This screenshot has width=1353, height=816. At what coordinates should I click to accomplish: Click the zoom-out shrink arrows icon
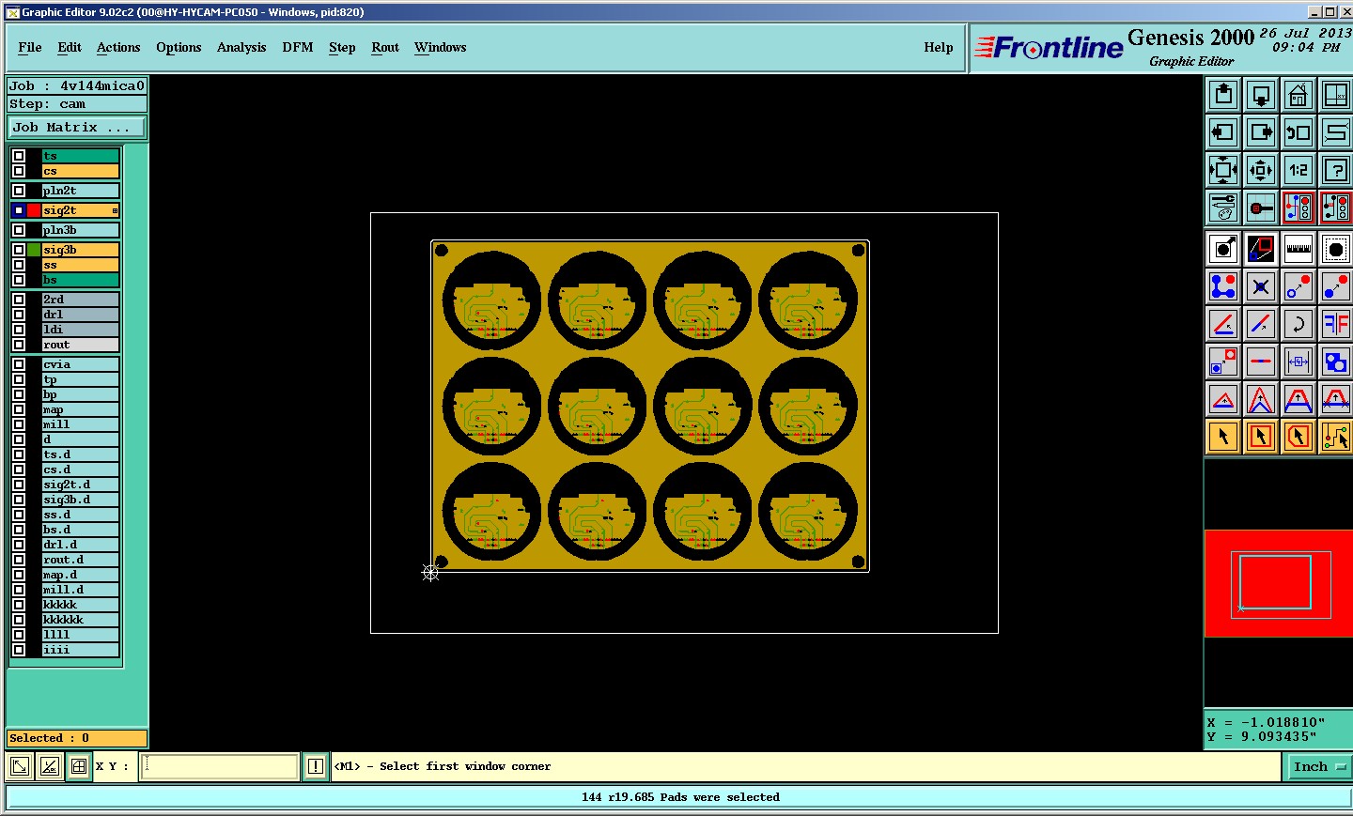tap(1261, 170)
